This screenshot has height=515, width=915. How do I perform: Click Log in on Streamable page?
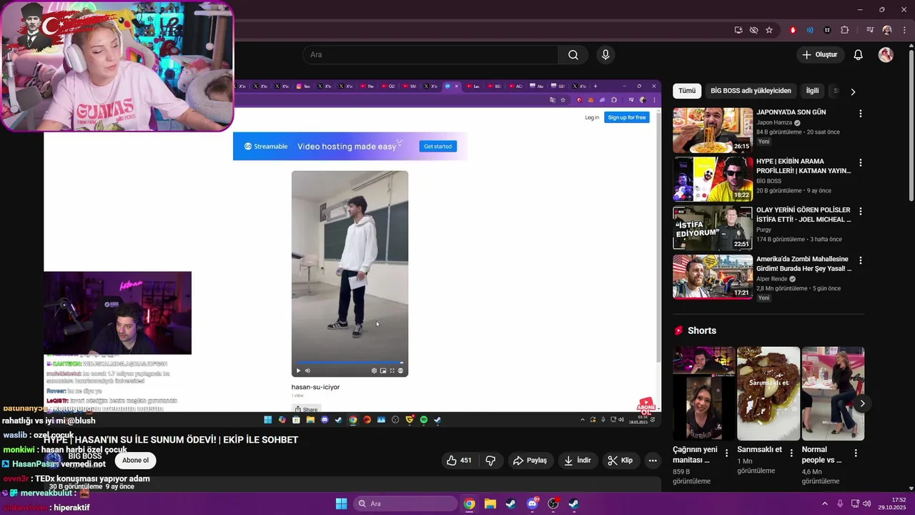(592, 117)
